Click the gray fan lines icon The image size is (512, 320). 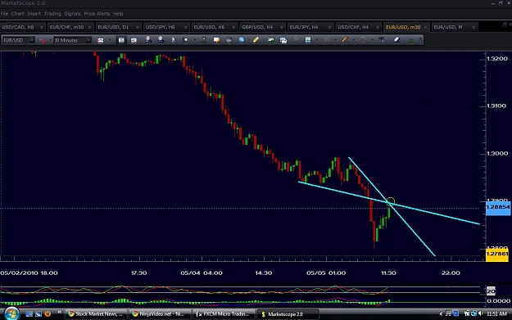326,40
